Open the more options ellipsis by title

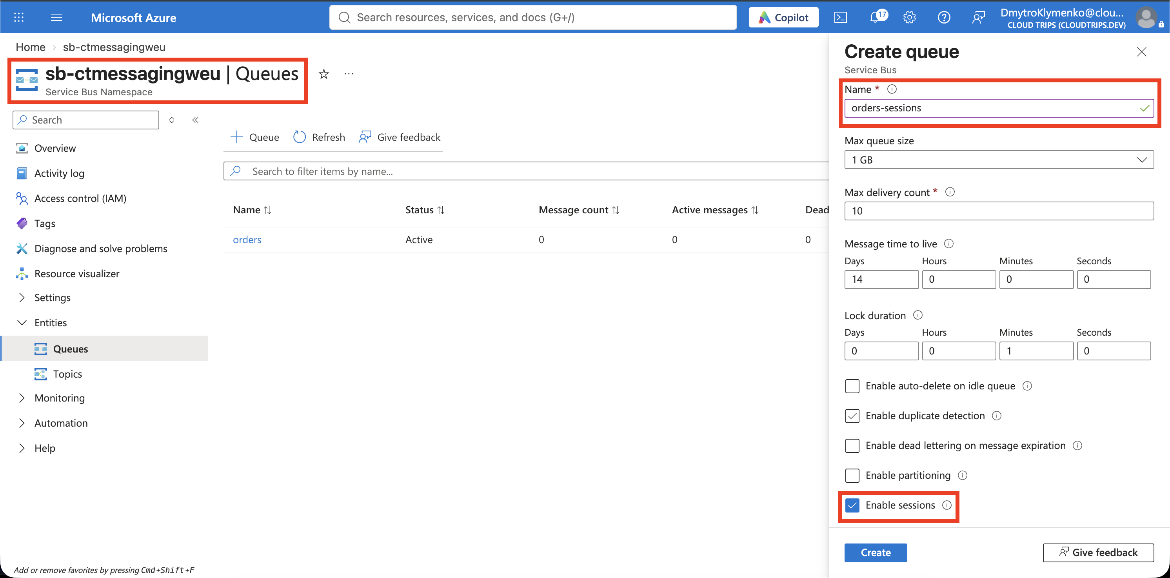point(349,74)
